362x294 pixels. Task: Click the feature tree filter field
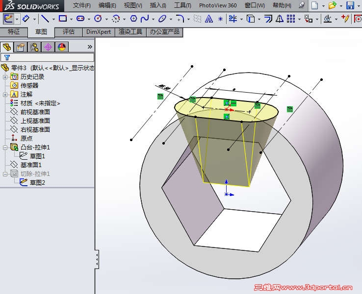pos(47,57)
